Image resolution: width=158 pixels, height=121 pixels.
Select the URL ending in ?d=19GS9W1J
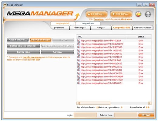tap(101, 51)
